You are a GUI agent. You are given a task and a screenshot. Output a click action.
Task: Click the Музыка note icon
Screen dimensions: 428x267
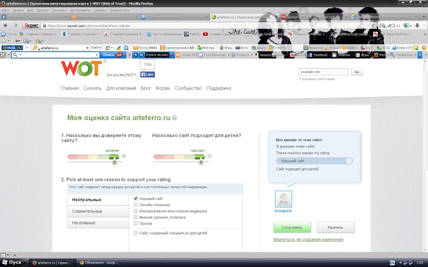326,48
